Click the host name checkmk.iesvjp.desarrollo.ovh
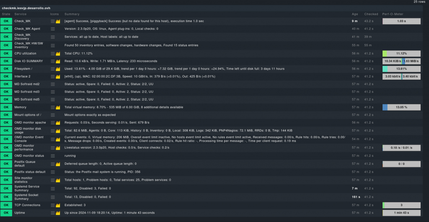 [26, 8]
